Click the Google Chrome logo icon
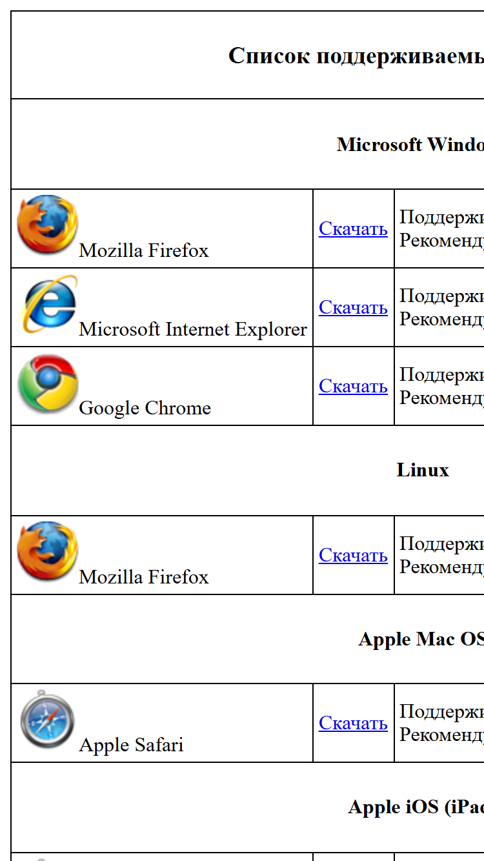Screen dimensions: 484x861 tap(48, 383)
